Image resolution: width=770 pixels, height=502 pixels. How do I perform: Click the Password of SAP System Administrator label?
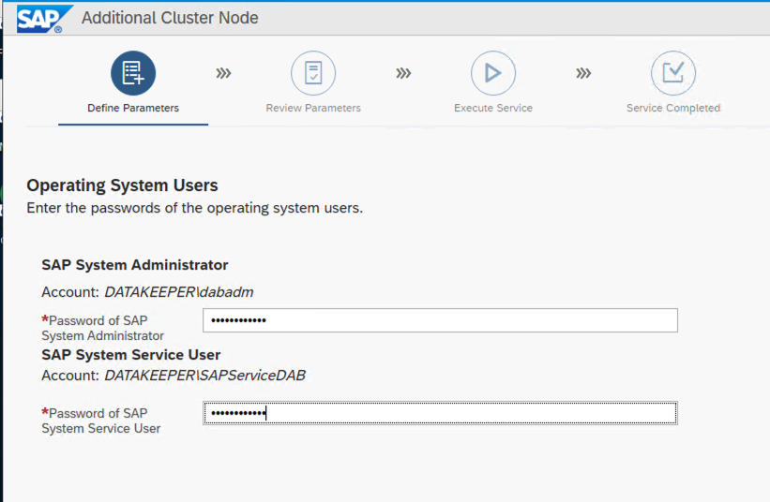click(102, 328)
